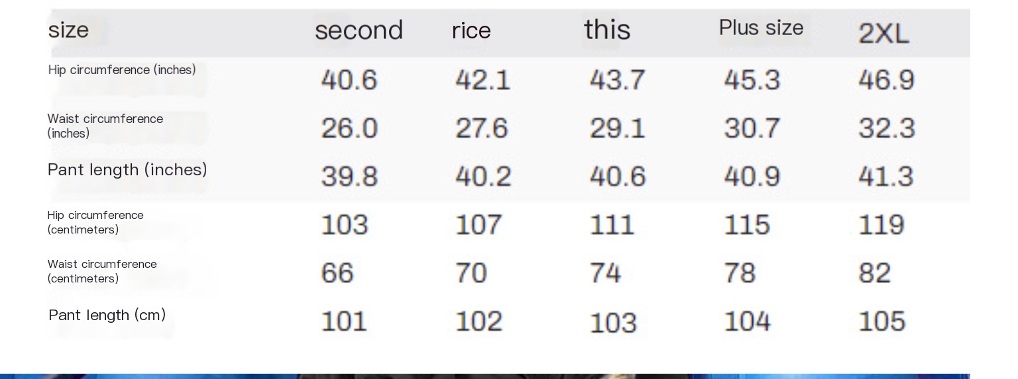The image size is (1018, 379).
Task: Click the hip value 40.6 under second
Action: coord(349,80)
